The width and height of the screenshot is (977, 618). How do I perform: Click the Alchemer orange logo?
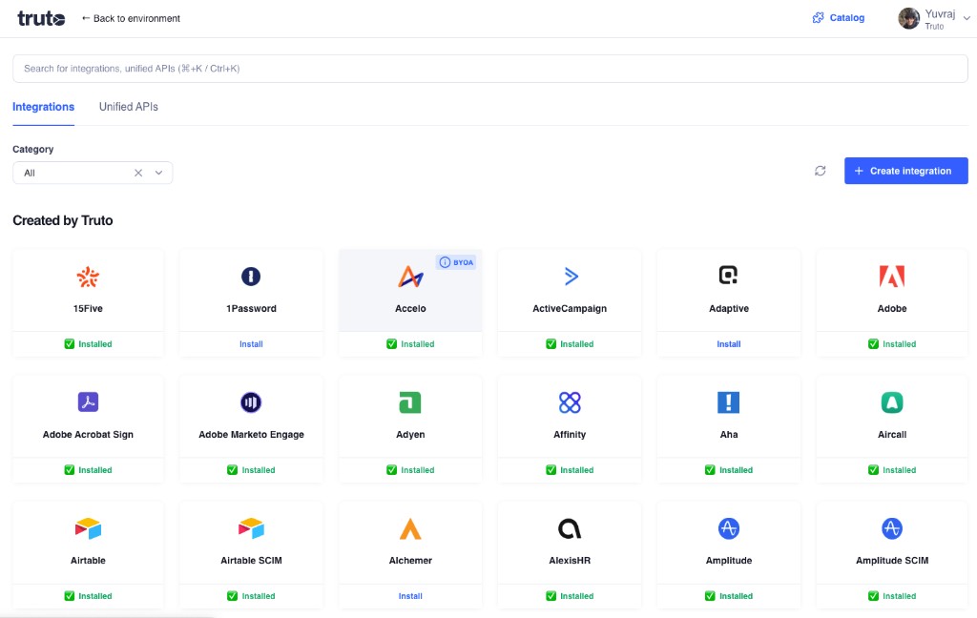coord(410,529)
